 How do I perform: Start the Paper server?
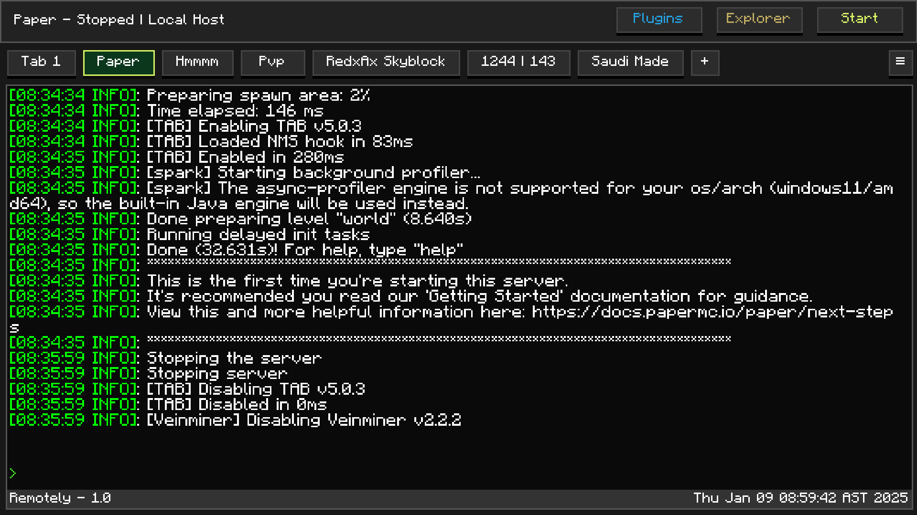tap(860, 20)
